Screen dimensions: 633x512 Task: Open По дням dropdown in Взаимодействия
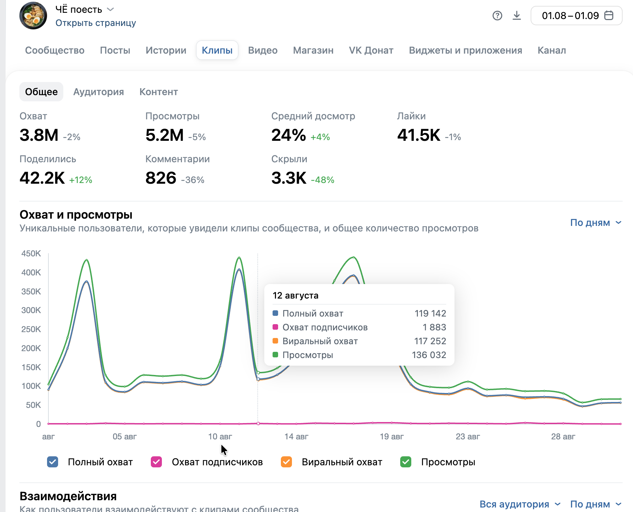click(x=596, y=504)
